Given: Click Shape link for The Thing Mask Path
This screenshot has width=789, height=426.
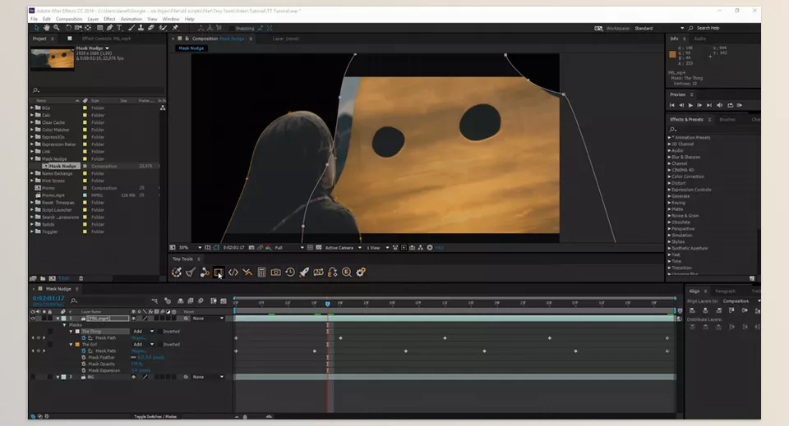Looking at the screenshot, I should tap(138, 338).
